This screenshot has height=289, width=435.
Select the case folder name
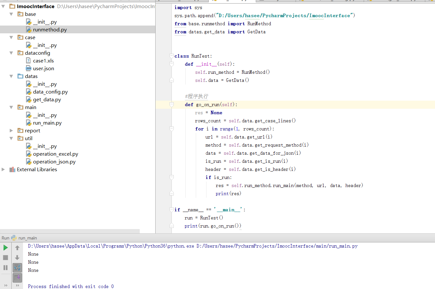[x=30, y=38]
